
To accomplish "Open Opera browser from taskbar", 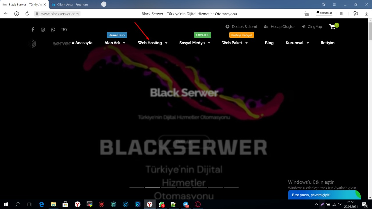I will pyautogui.click(x=198, y=204).
